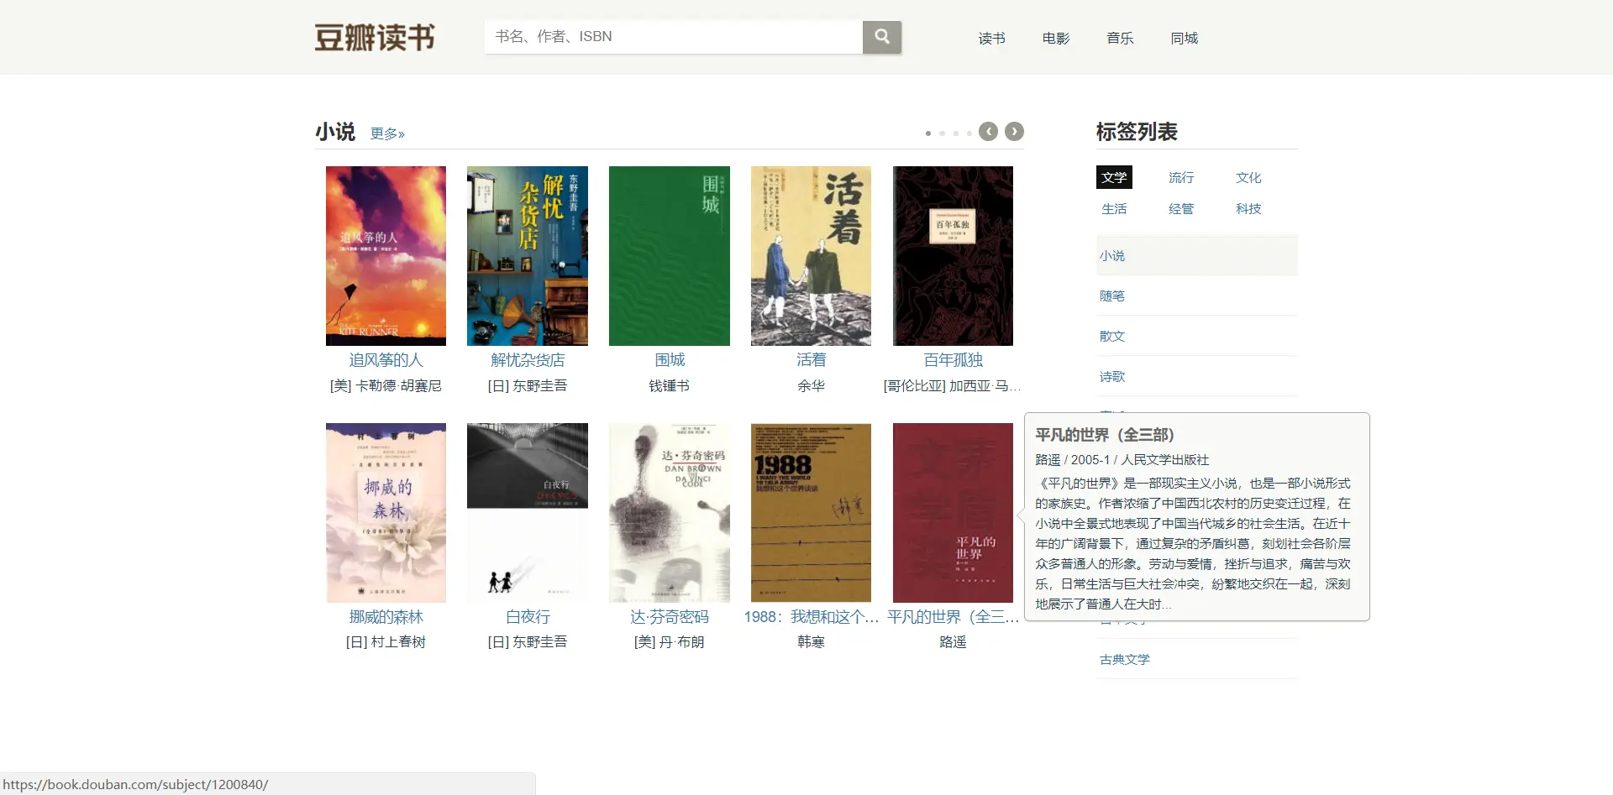Open the 更多» link beside 小说

point(387,133)
